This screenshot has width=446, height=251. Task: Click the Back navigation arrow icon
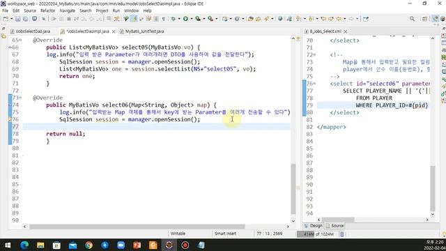pyautogui.click(x=339, y=19)
